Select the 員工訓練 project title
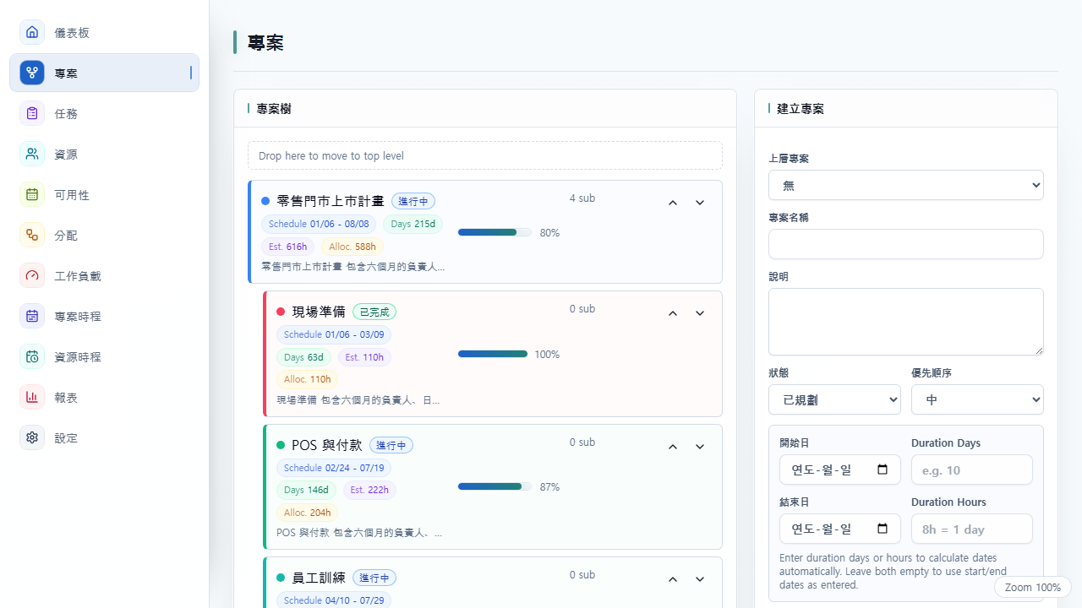This screenshot has width=1082, height=608. [x=319, y=578]
